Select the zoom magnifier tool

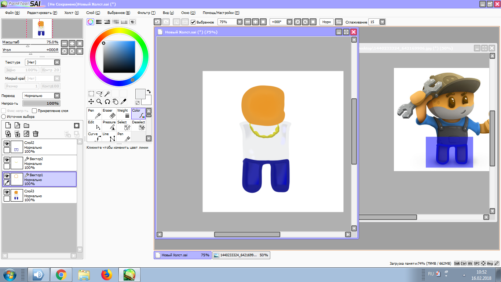[x=99, y=102]
